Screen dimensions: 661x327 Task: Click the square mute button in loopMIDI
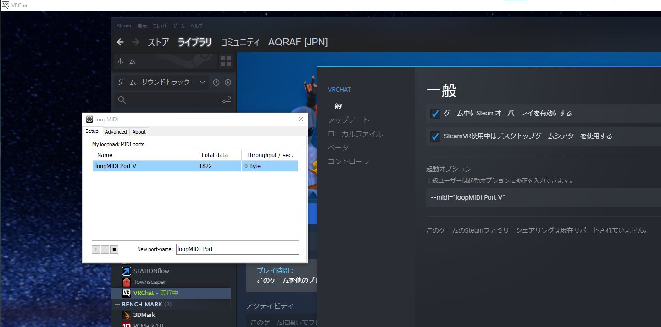(x=114, y=250)
